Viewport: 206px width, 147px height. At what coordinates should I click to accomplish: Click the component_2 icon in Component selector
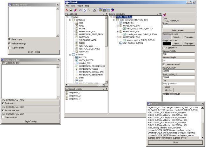click(67, 96)
